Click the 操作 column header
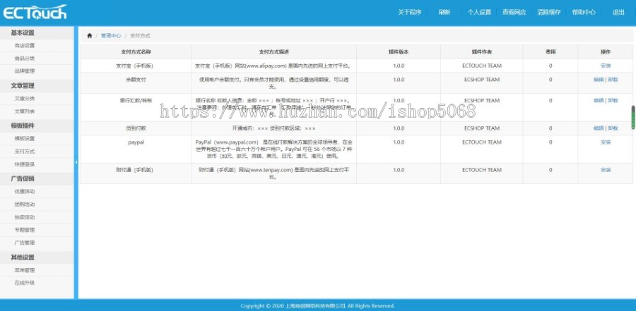This screenshot has height=311, width=636. pos(605,52)
